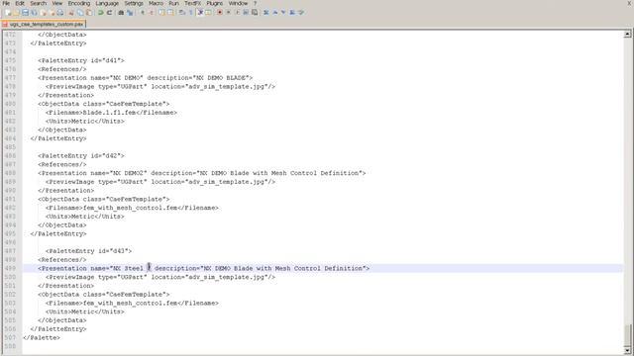634x356 pixels.
Task: Click the PreviewImage line numbered 478
Action: pyautogui.click(x=160, y=87)
